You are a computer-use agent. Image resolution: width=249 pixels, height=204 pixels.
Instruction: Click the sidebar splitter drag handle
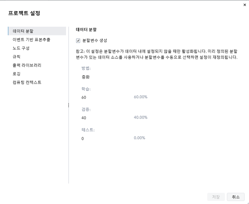pos(69,105)
